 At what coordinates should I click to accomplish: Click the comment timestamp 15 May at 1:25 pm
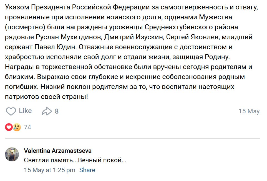[50, 170]
